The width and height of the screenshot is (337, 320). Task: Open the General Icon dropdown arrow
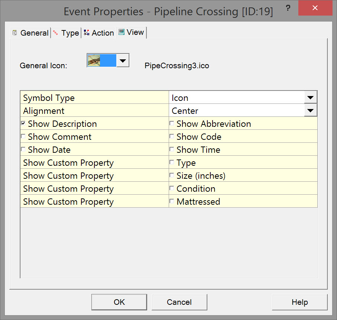(x=123, y=60)
